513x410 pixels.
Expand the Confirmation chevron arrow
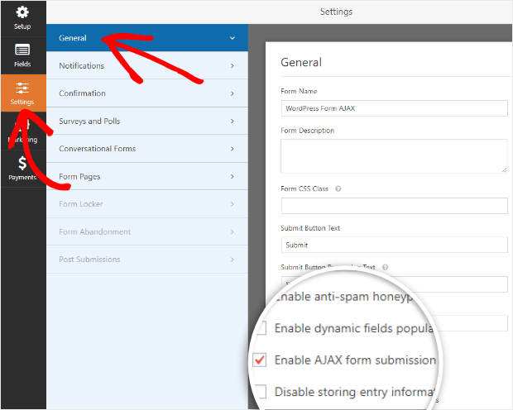click(233, 93)
